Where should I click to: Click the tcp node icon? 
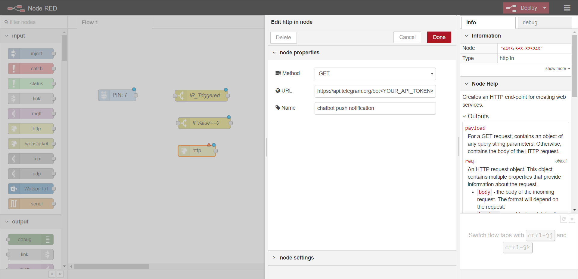tap(14, 159)
